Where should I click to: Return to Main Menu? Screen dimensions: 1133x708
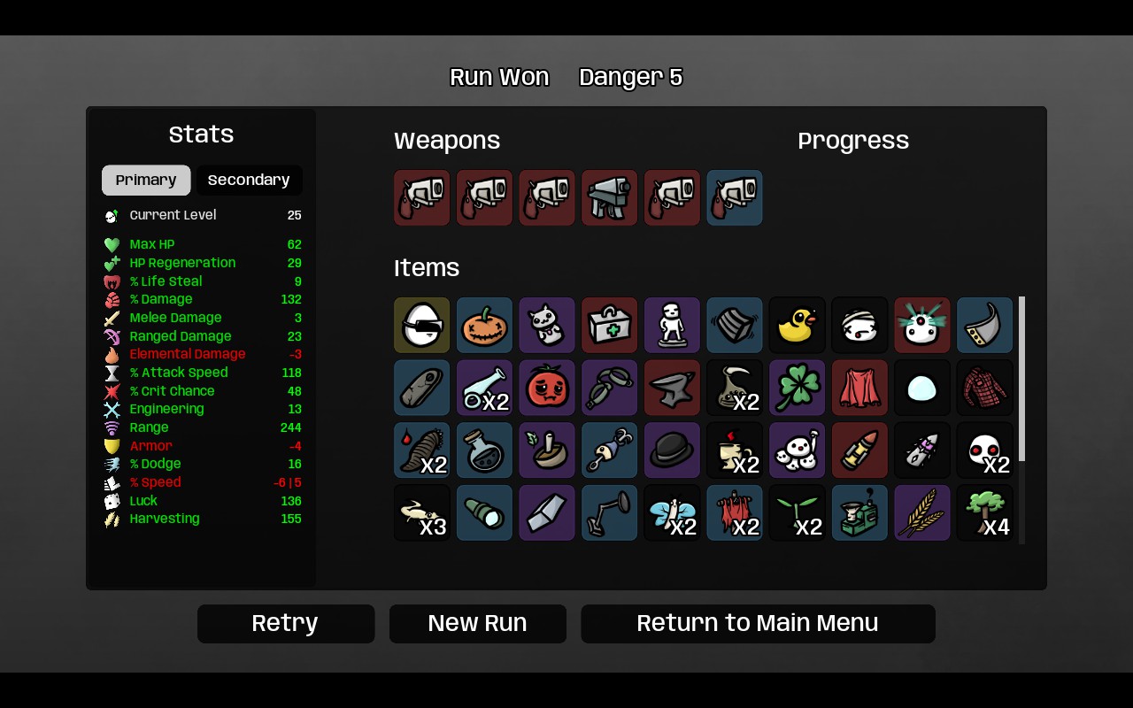pyautogui.click(x=758, y=623)
